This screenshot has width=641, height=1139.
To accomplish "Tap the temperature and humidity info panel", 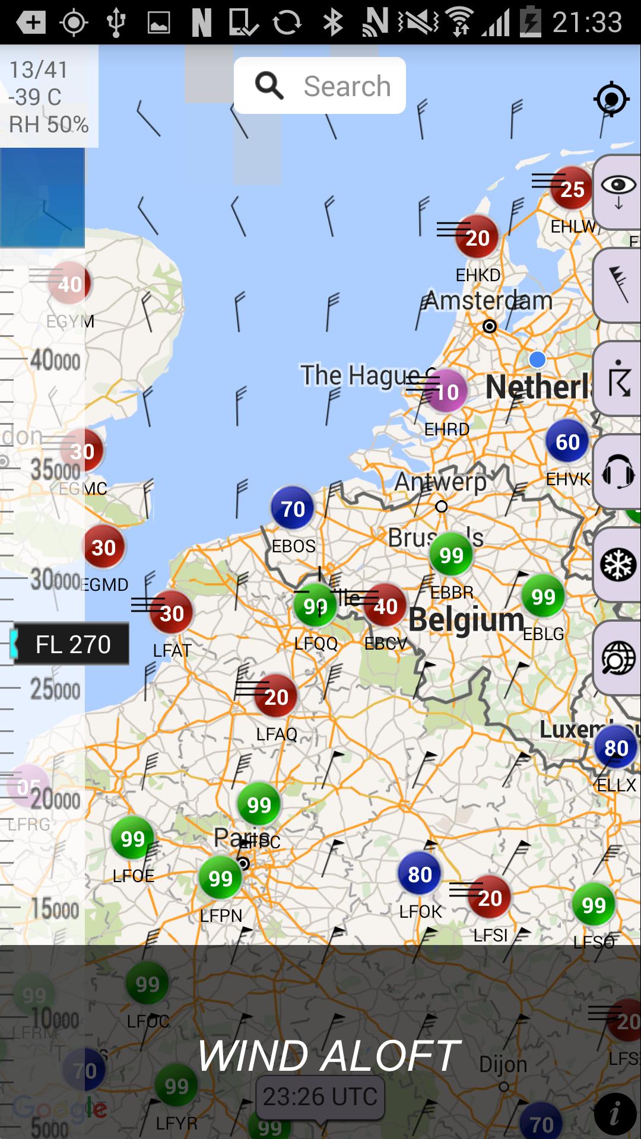I will click(49, 96).
